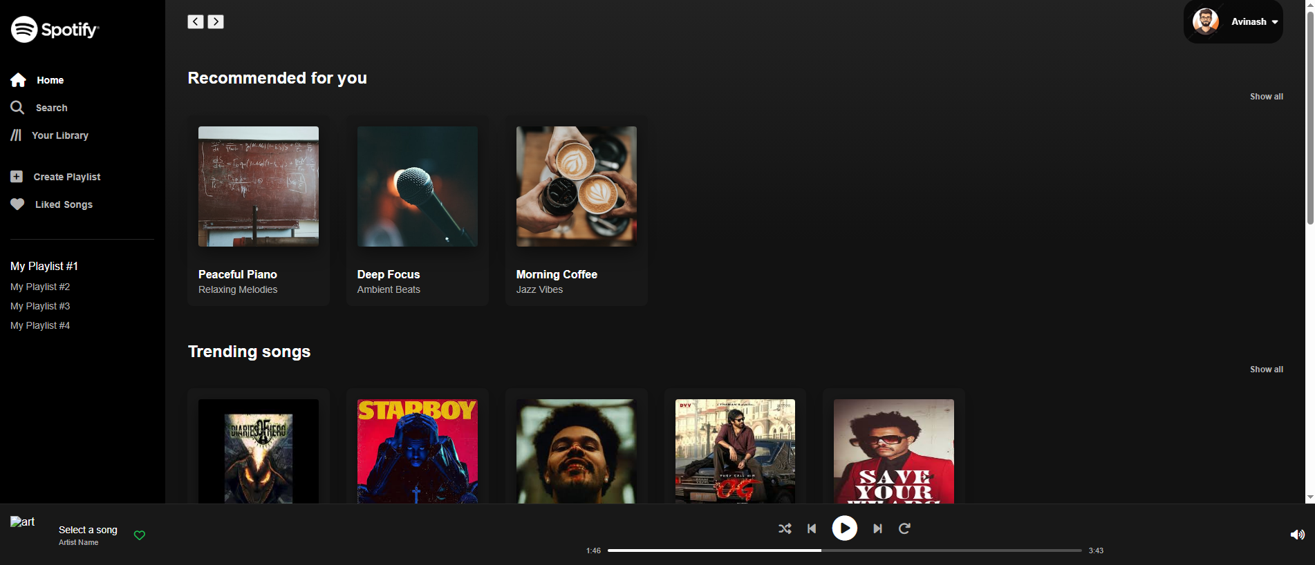Open My Playlist #2
The height and width of the screenshot is (565, 1315).
(x=40, y=287)
